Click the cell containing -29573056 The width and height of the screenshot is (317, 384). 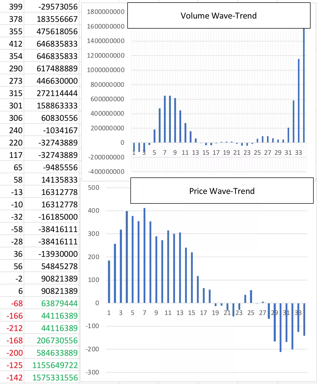(x=58, y=7)
